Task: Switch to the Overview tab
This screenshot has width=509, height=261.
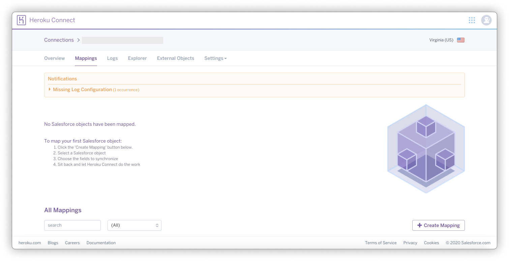Action: coord(54,58)
